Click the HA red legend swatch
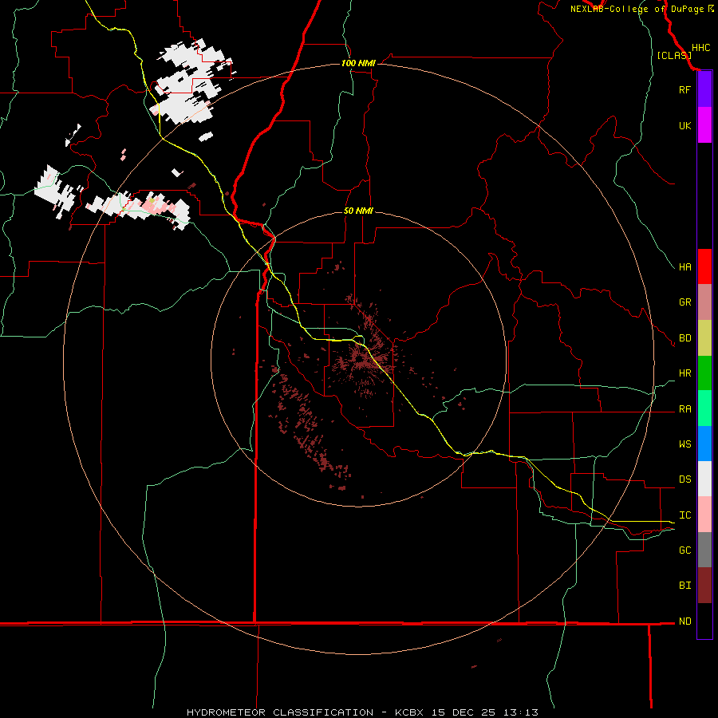Image resolution: width=718 pixels, height=718 pixels. click(x=704, y=266)
